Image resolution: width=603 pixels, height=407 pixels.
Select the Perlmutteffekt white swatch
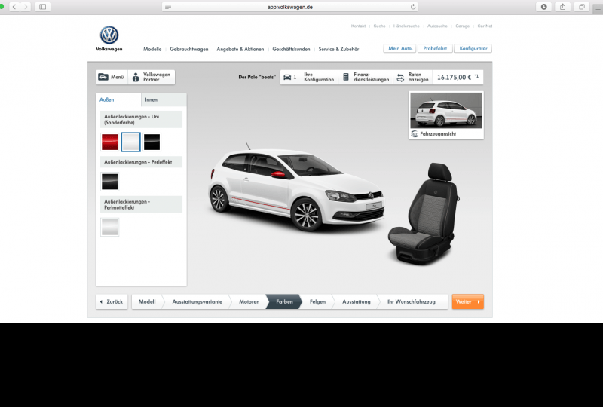click(109, 227)
